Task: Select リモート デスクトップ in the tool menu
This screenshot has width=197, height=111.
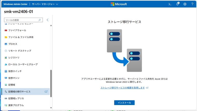Action: [19, 51]
